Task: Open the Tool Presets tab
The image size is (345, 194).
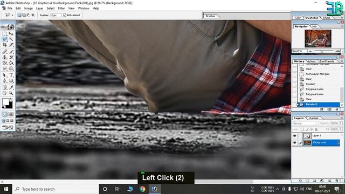Action: (327, 61)
